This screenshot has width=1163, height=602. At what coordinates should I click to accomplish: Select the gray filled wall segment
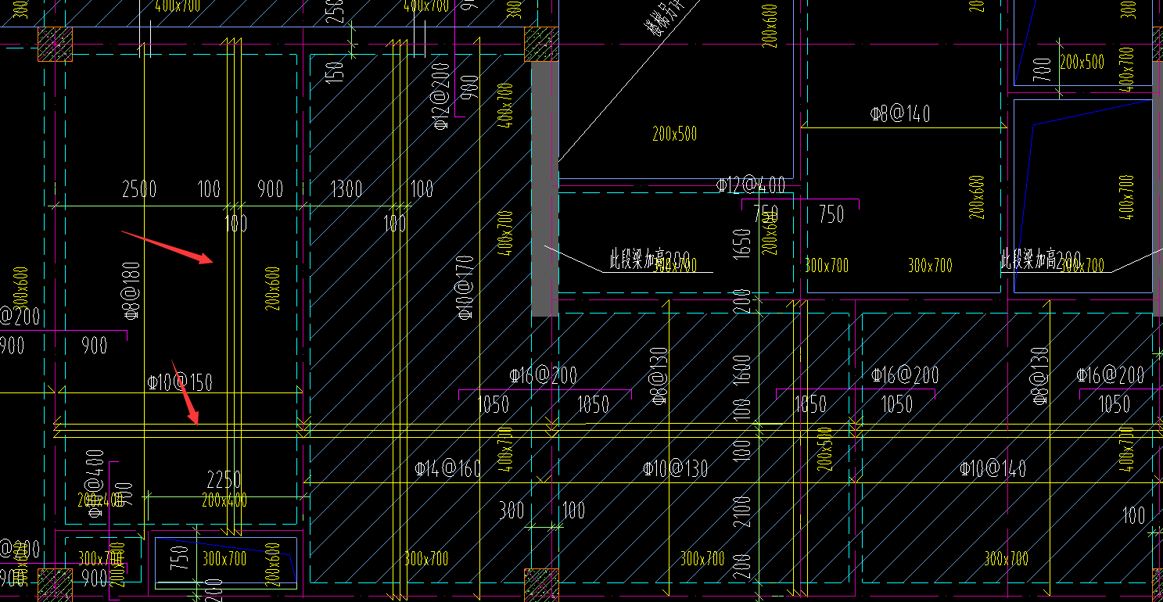tap(545, 189)
